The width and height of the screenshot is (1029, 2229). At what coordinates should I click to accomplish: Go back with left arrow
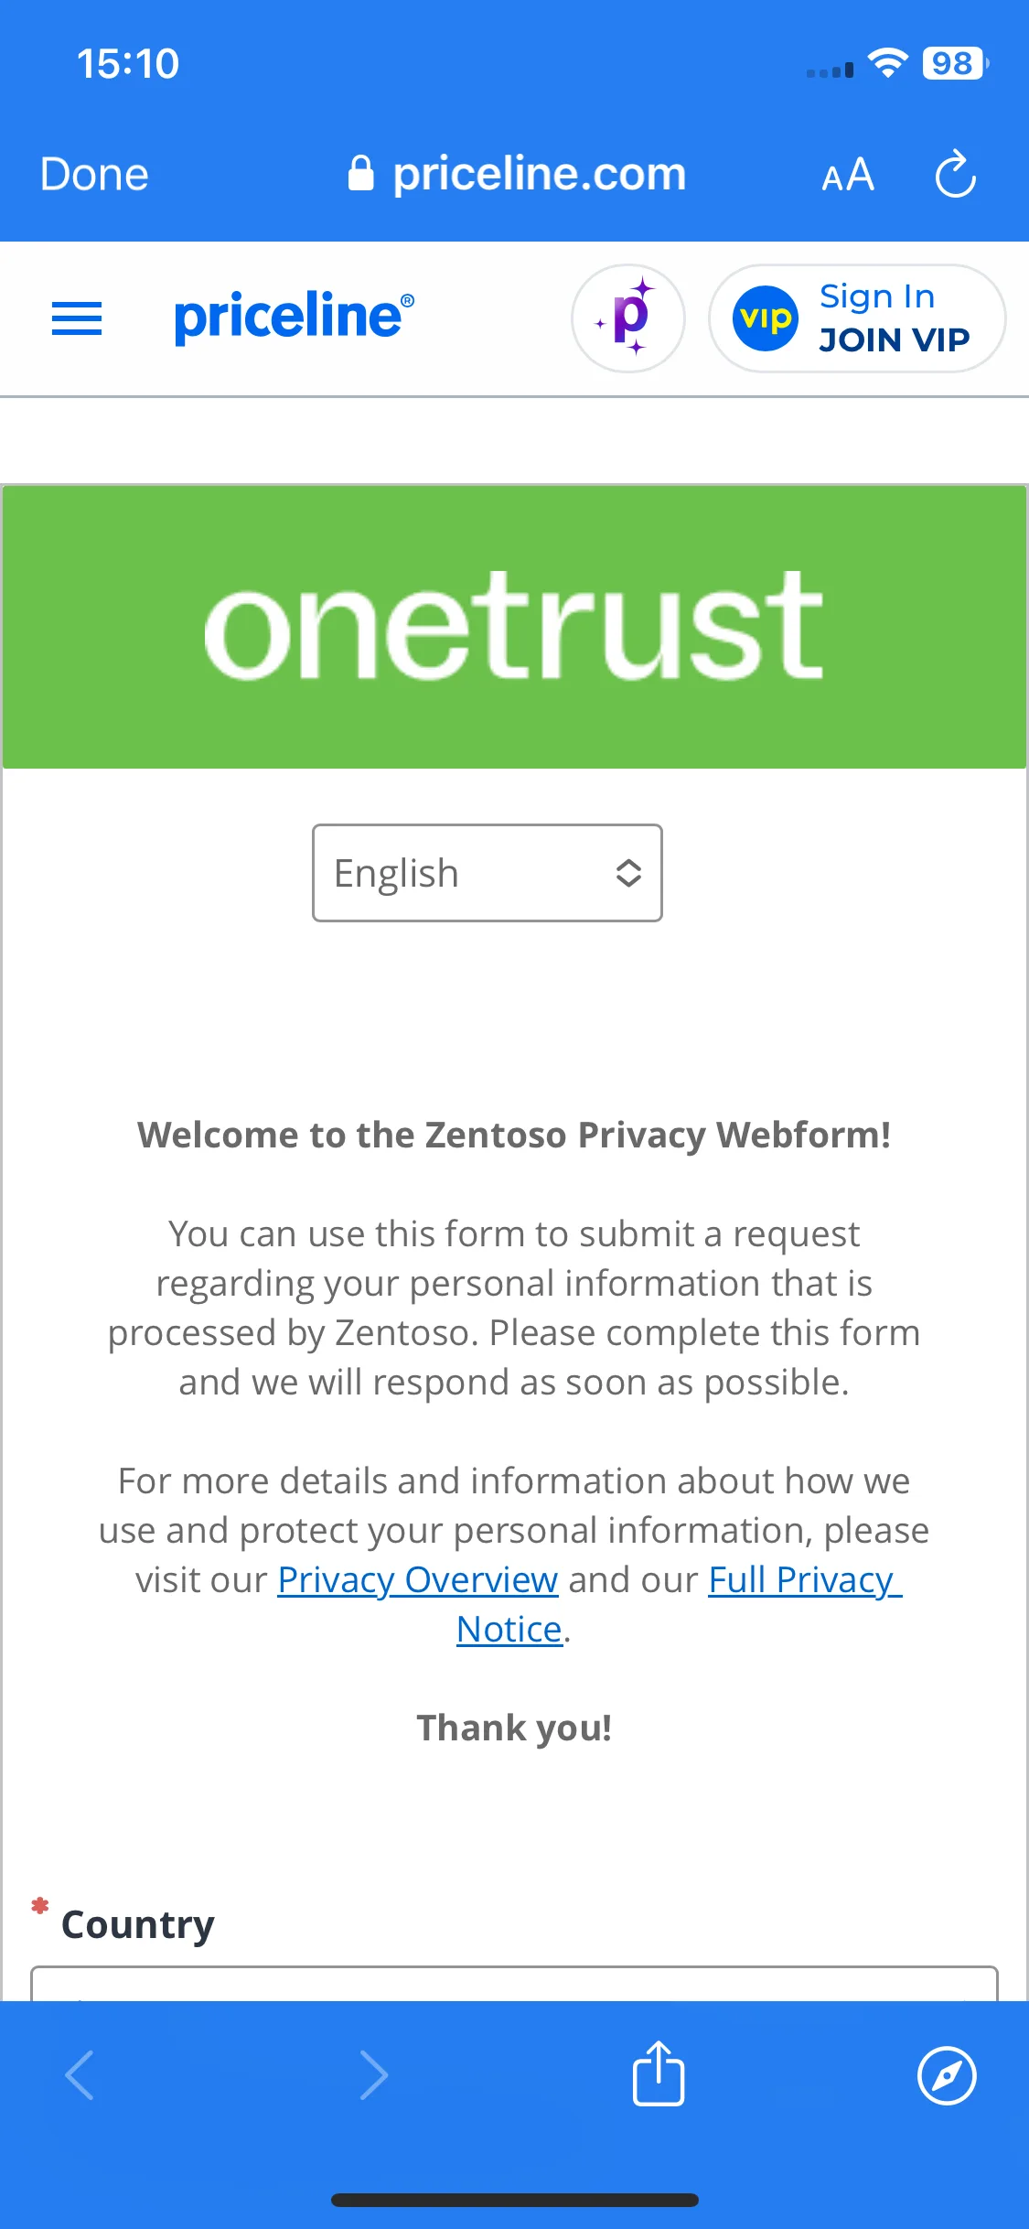(x=80, y=2074)
